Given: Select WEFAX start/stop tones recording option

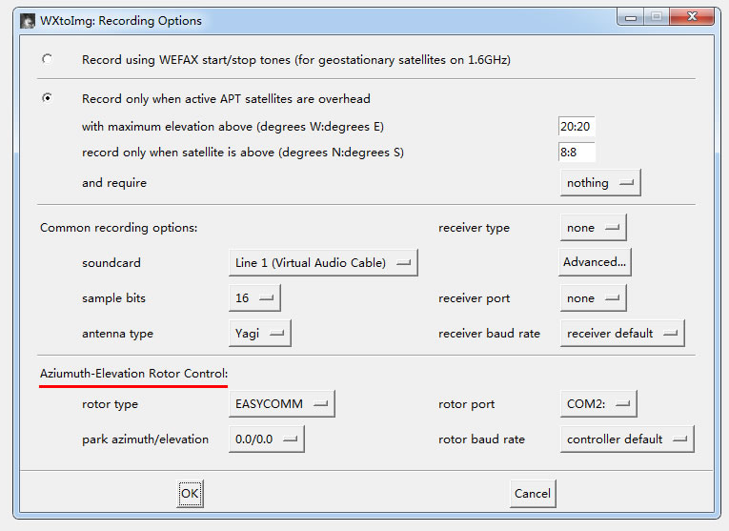Looking at the screenshot, I should 47,59.
